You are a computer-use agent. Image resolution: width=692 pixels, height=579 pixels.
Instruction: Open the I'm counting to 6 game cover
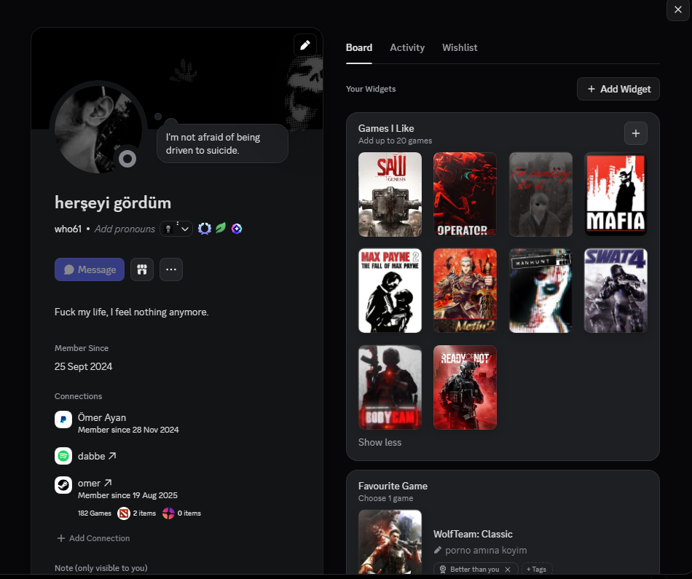(x=540, y=194)
